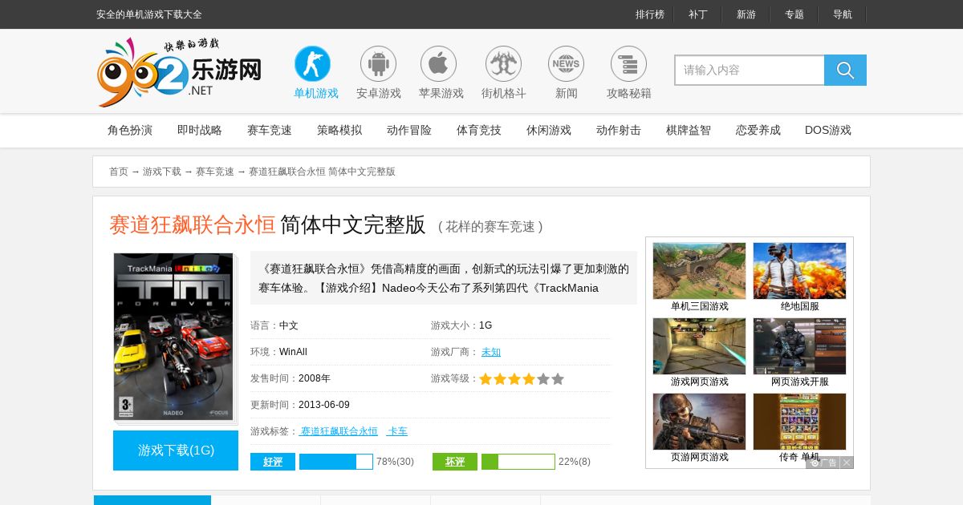The image size is (963, 505).
Task: Select the 棋牌益智 category
Action: (x=689, y=130)
